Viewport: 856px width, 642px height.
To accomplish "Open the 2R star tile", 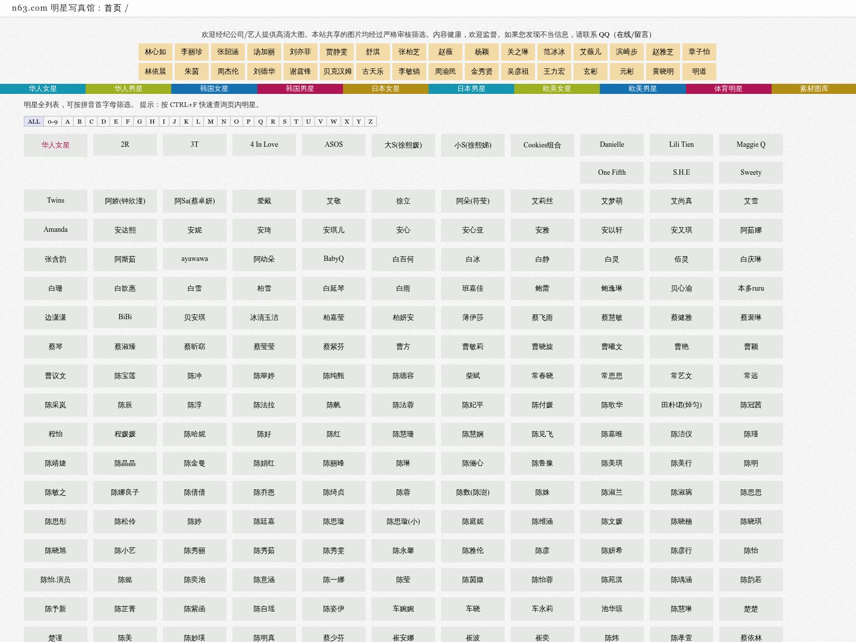I will tap(125, 144).
